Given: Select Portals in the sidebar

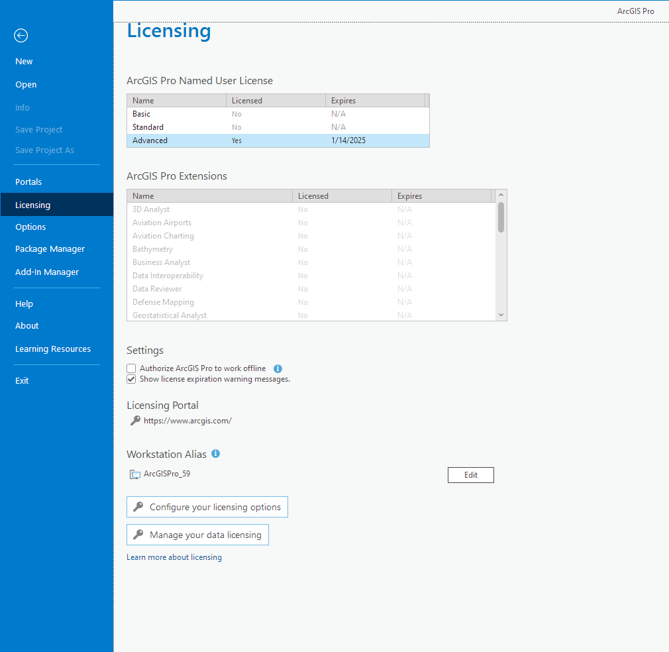Looking at the screenshot, I should (x=28, y=182).
